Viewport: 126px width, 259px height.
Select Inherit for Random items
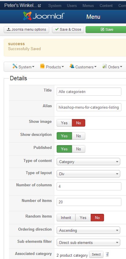(x=66, y=218)
